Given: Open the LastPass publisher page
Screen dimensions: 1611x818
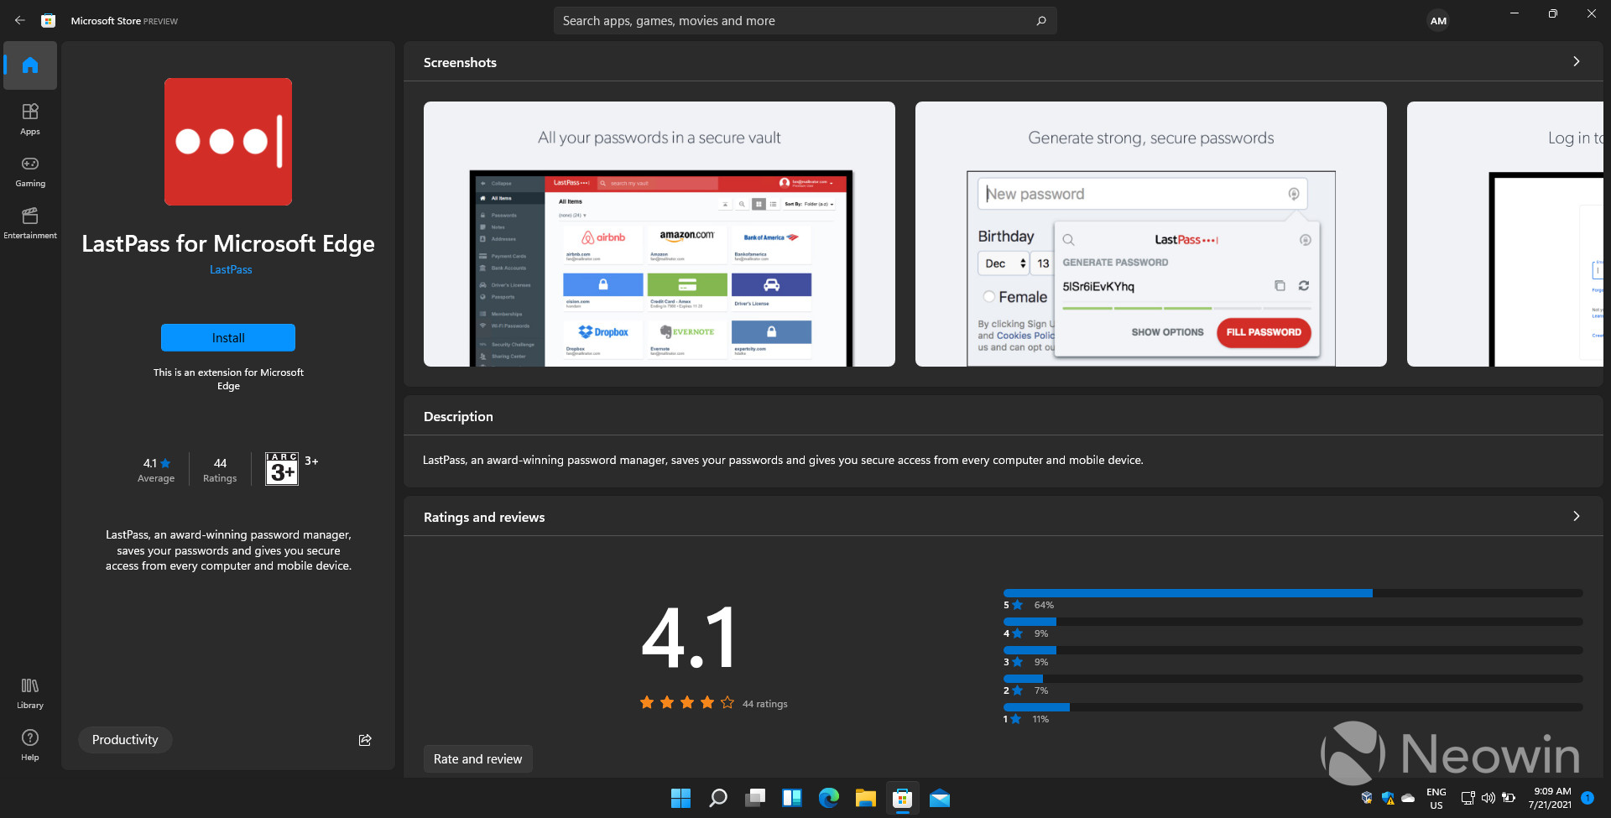Looking at the screenshot, I should pyautogui.click(x=230, y=269).
